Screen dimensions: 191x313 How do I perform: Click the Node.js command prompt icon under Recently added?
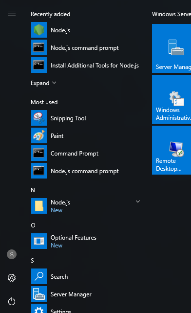point(39,47)
